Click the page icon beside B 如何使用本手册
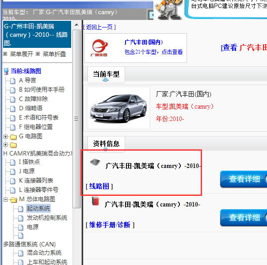267x265 pixels. pos(13,90)
